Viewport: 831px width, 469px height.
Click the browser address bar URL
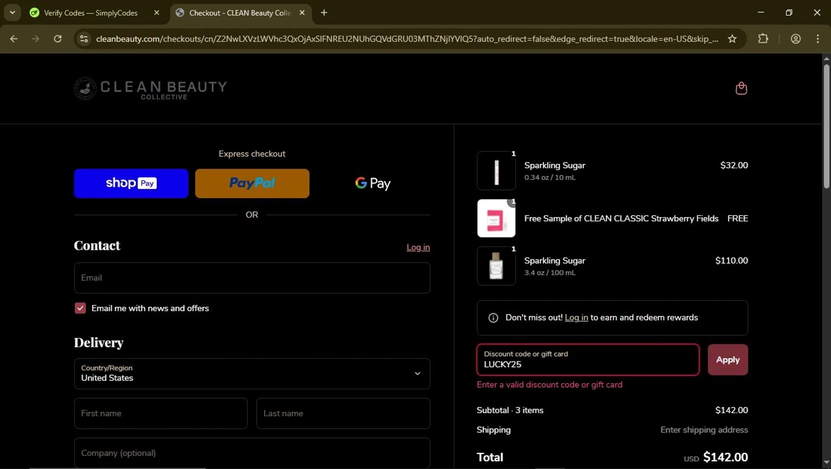(407, 39)
